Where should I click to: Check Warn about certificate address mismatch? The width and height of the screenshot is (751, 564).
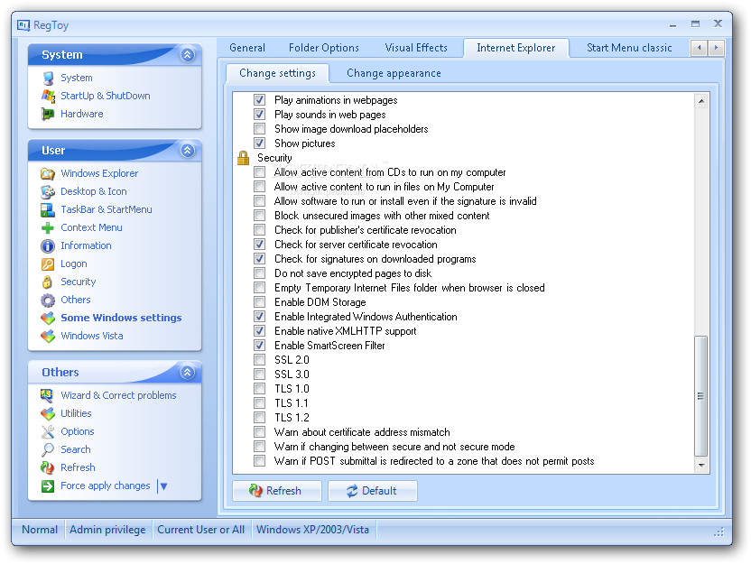[260, 432]
